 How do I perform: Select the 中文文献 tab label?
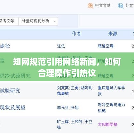click(103, 5)
